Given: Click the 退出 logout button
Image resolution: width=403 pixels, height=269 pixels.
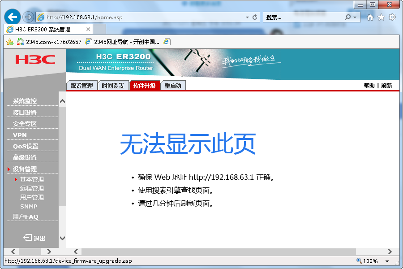Looking at the screenshot, I should click(x=34, y=238).
